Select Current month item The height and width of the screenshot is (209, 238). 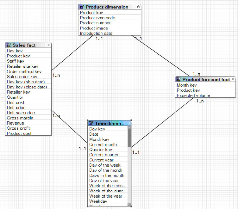click(x=108, y=144)
